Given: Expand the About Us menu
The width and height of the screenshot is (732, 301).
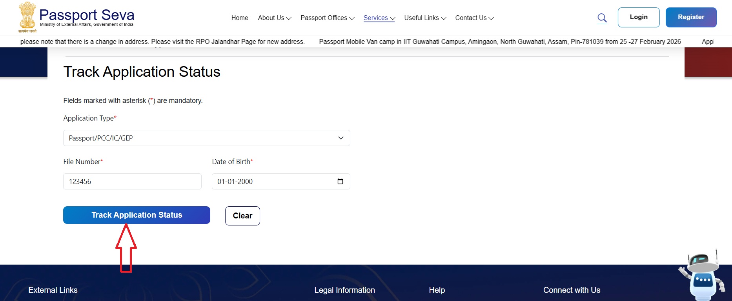Looking at the screenshot, I should pos(274,18).
